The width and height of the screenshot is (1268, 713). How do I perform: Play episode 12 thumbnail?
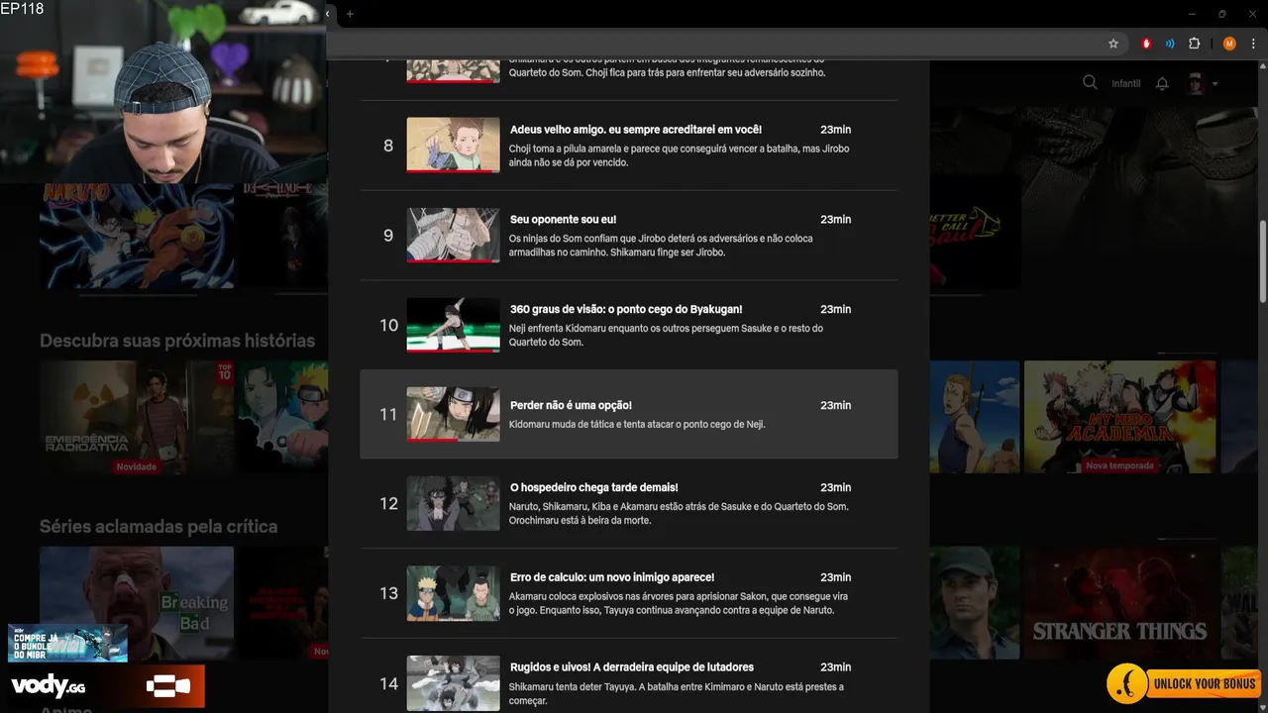(x=453, y=503)
